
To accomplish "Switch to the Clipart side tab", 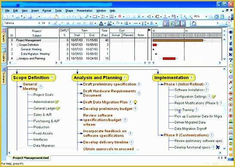I will 3,36.
